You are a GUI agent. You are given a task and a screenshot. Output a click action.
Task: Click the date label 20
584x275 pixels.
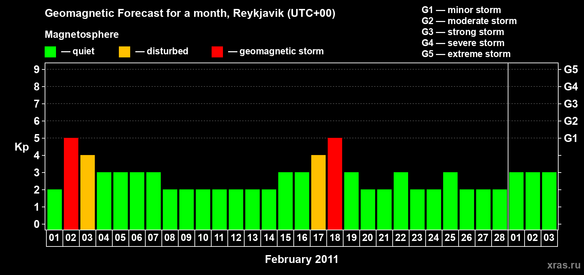(368, 238)
